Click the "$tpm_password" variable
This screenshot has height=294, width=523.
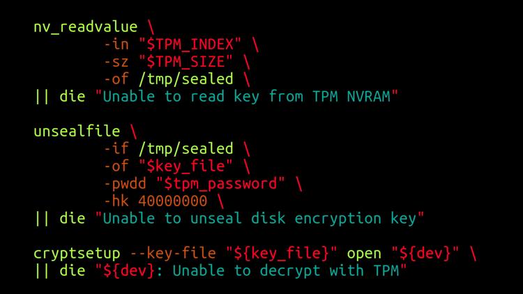point(220,184)
